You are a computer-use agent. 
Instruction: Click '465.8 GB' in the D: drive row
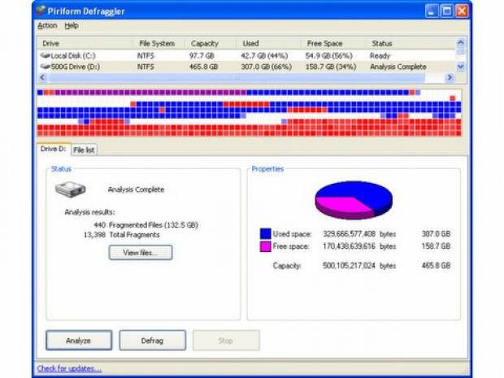(203, 67)
